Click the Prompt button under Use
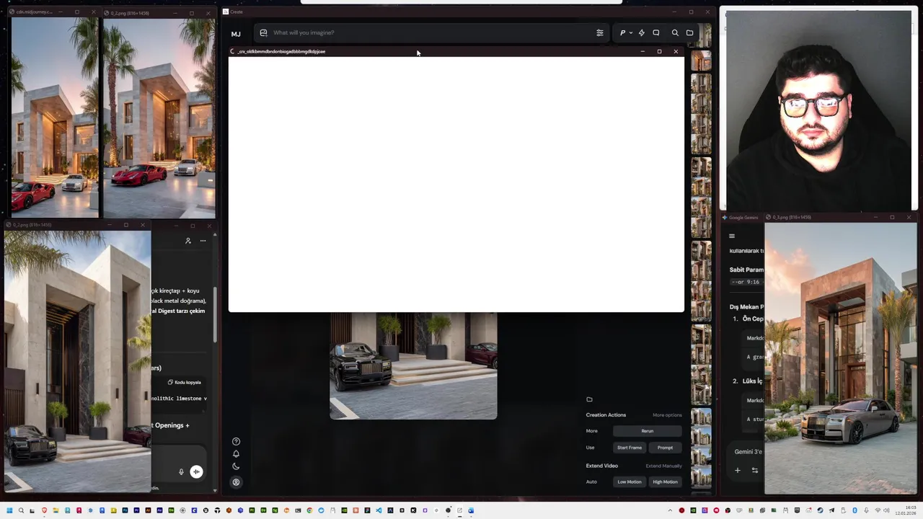The height and width of the screenshot is (519, 923). point(665,448)
